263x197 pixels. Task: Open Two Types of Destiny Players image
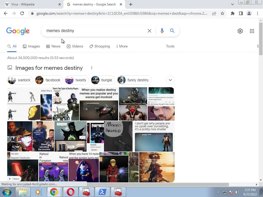pyautogui.click(x=65, y=104)
